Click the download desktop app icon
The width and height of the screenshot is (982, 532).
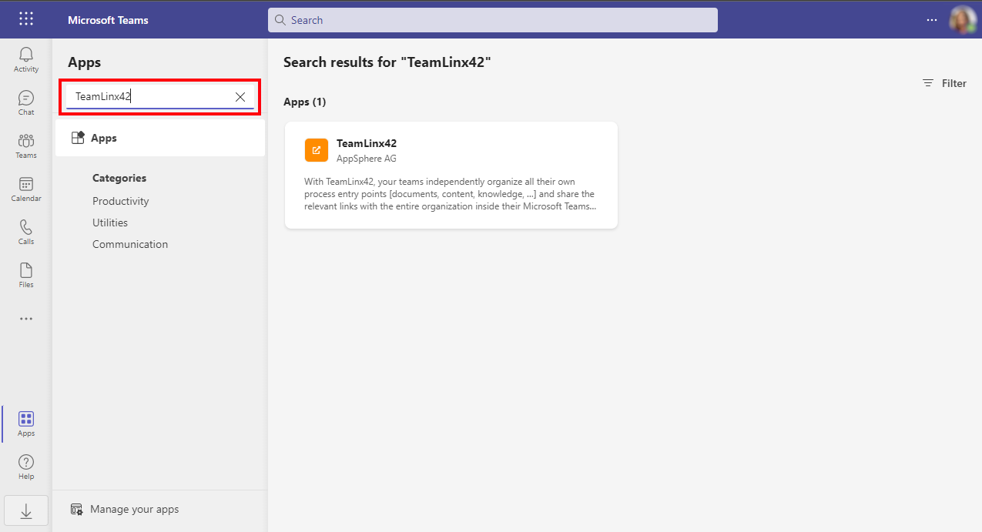point(25,510)
